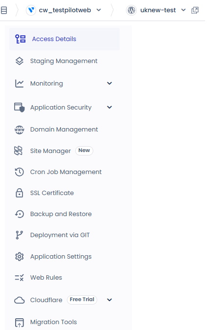
Task: Click the Migration Tools upload icon
Action: pos(20,323)
